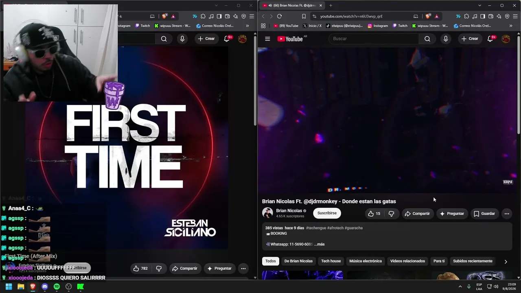This screenshot has width=521, height=293.
Task: Show more filter chips with right arrow
Action: [x=506, y=262]
